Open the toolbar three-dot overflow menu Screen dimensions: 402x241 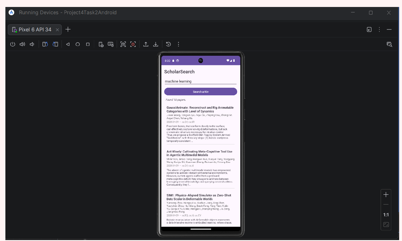(178, 44)
